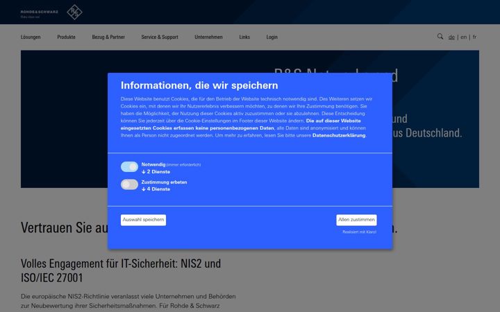500x312 pixels.
Task: Enable the Zustimmung erbeten switch
Action: pos(129,184)
